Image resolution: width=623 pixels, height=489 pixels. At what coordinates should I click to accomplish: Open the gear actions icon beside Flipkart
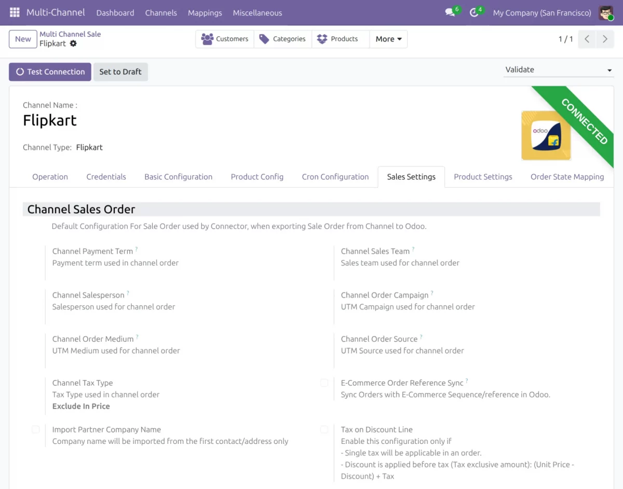click(73, 44)
